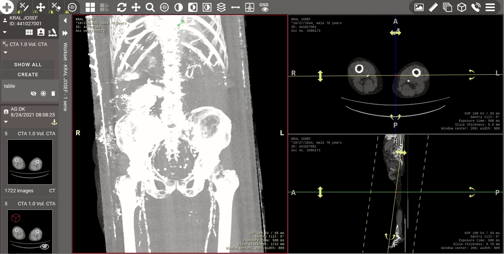This screenshot has width=504, height=254.
Task: Click the refresh/reset arrows icon
Action: tap(121, 7)
